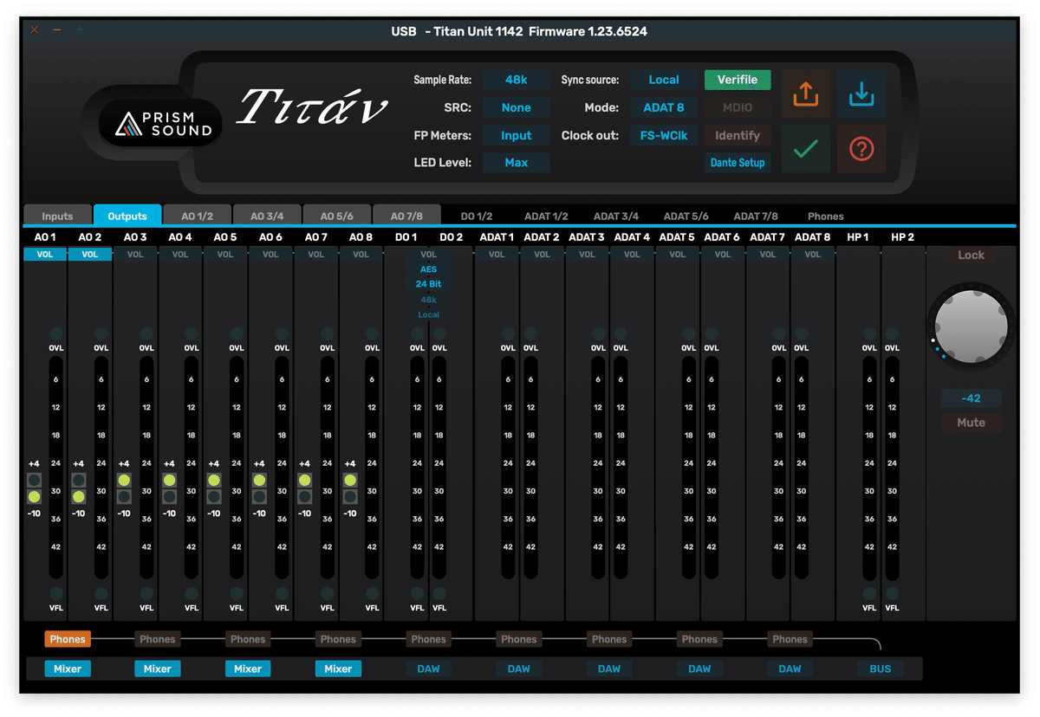
Task: Open the ADAT 1/2 tab
Action: click(546, 216)
